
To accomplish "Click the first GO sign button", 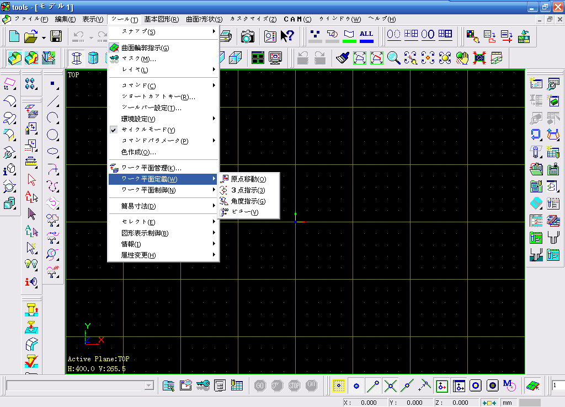I will pos(259,385).
